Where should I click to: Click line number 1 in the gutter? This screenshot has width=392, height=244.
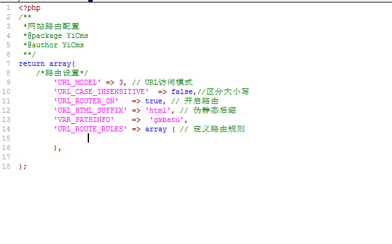8,7
